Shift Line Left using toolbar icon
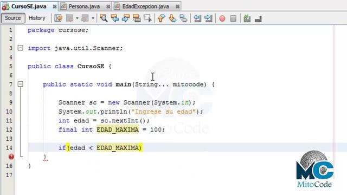This screenshot has width=347, height=195. point(197,18)
